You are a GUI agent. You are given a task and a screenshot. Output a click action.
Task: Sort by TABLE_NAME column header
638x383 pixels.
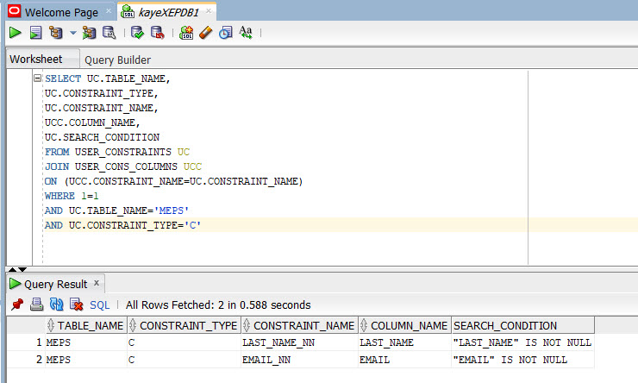[x=86, y=325]
